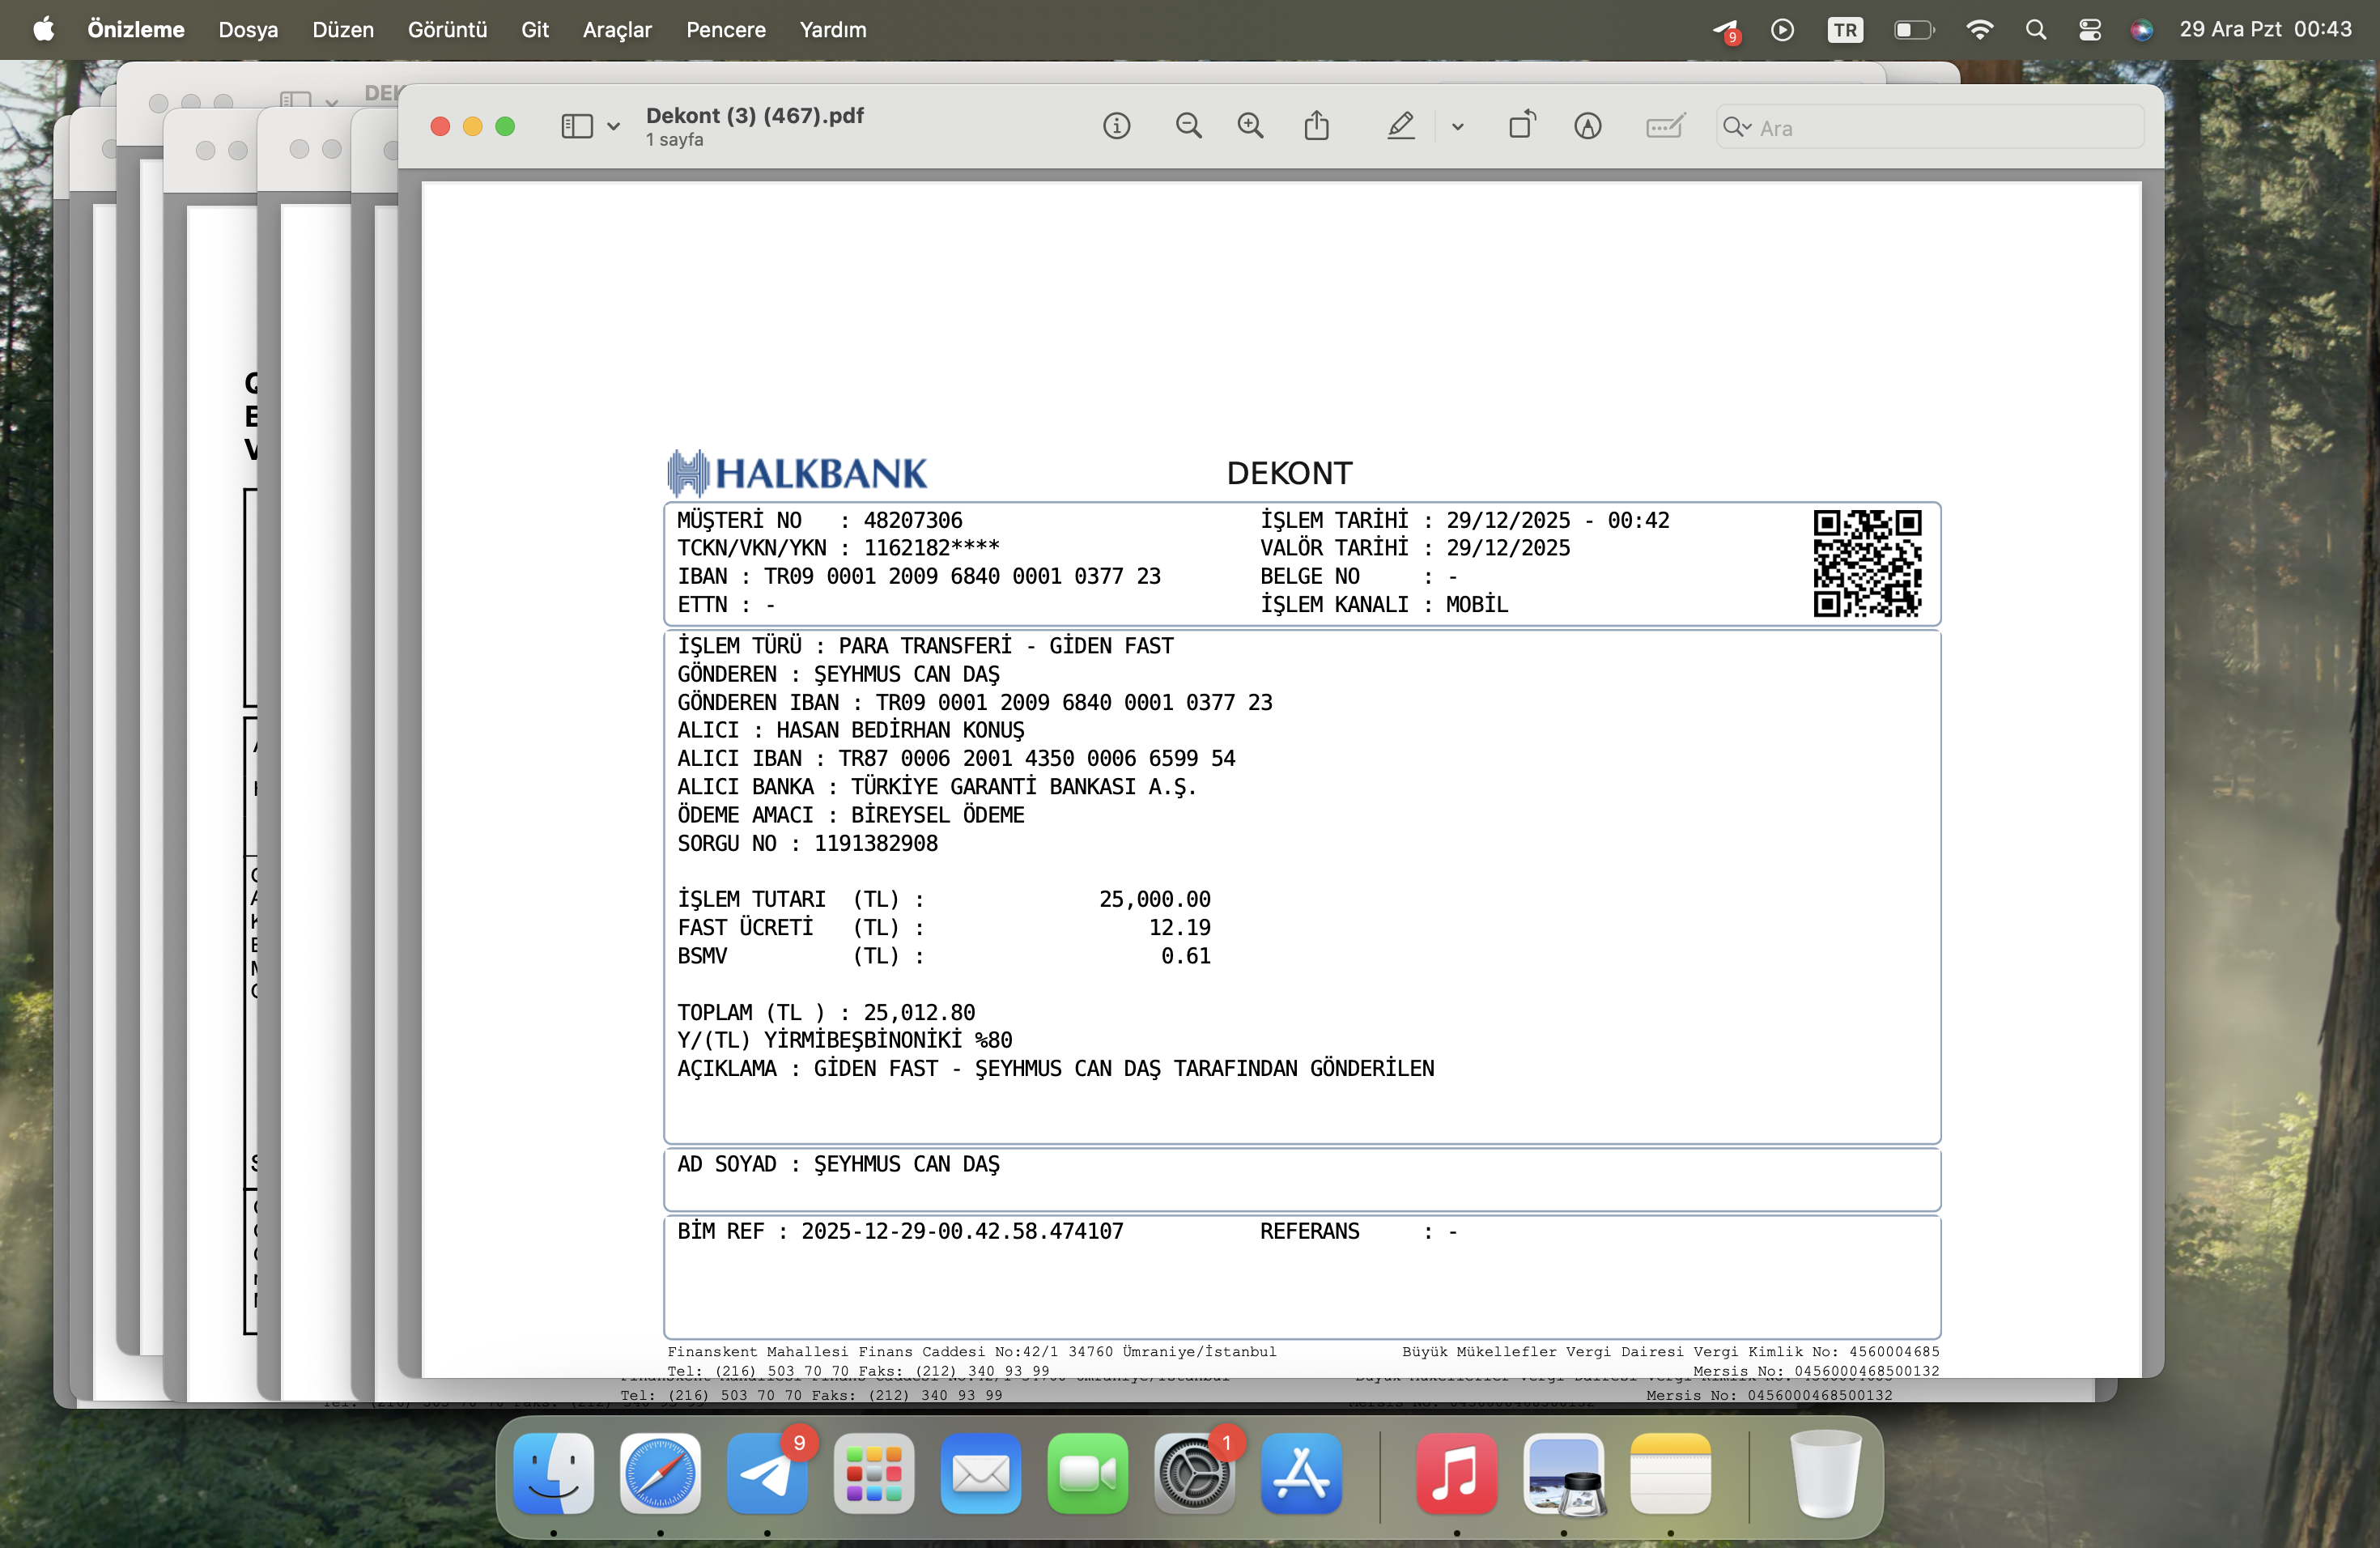Open App Store from the Dock
This screenshot has width=2380, height=1548.
point(1301,1473)
